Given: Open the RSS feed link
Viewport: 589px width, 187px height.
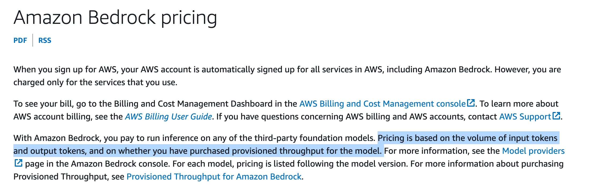Looking at the screenshot, I should click(44, 40).
